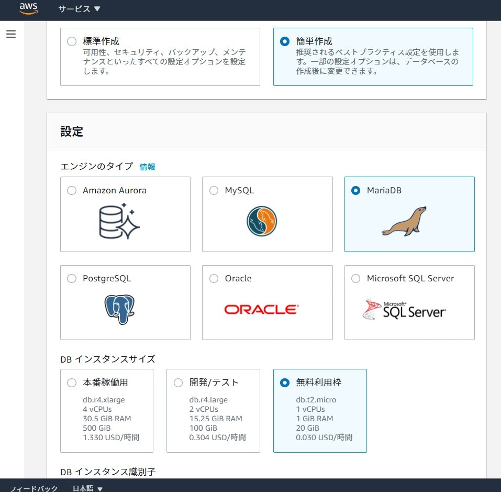Click the 0.030 USD/時間 price

[324, 438]
